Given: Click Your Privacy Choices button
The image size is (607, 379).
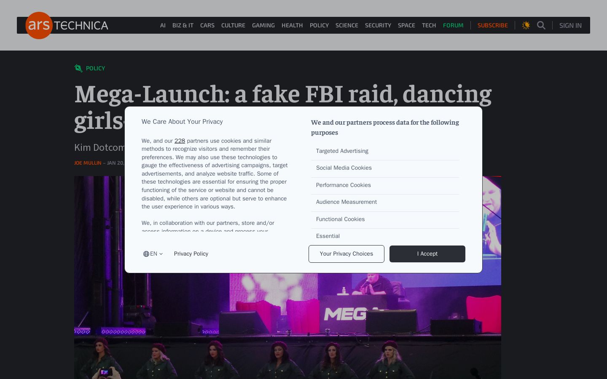Looking at the screenshot, I should click(x=346, y=254).
